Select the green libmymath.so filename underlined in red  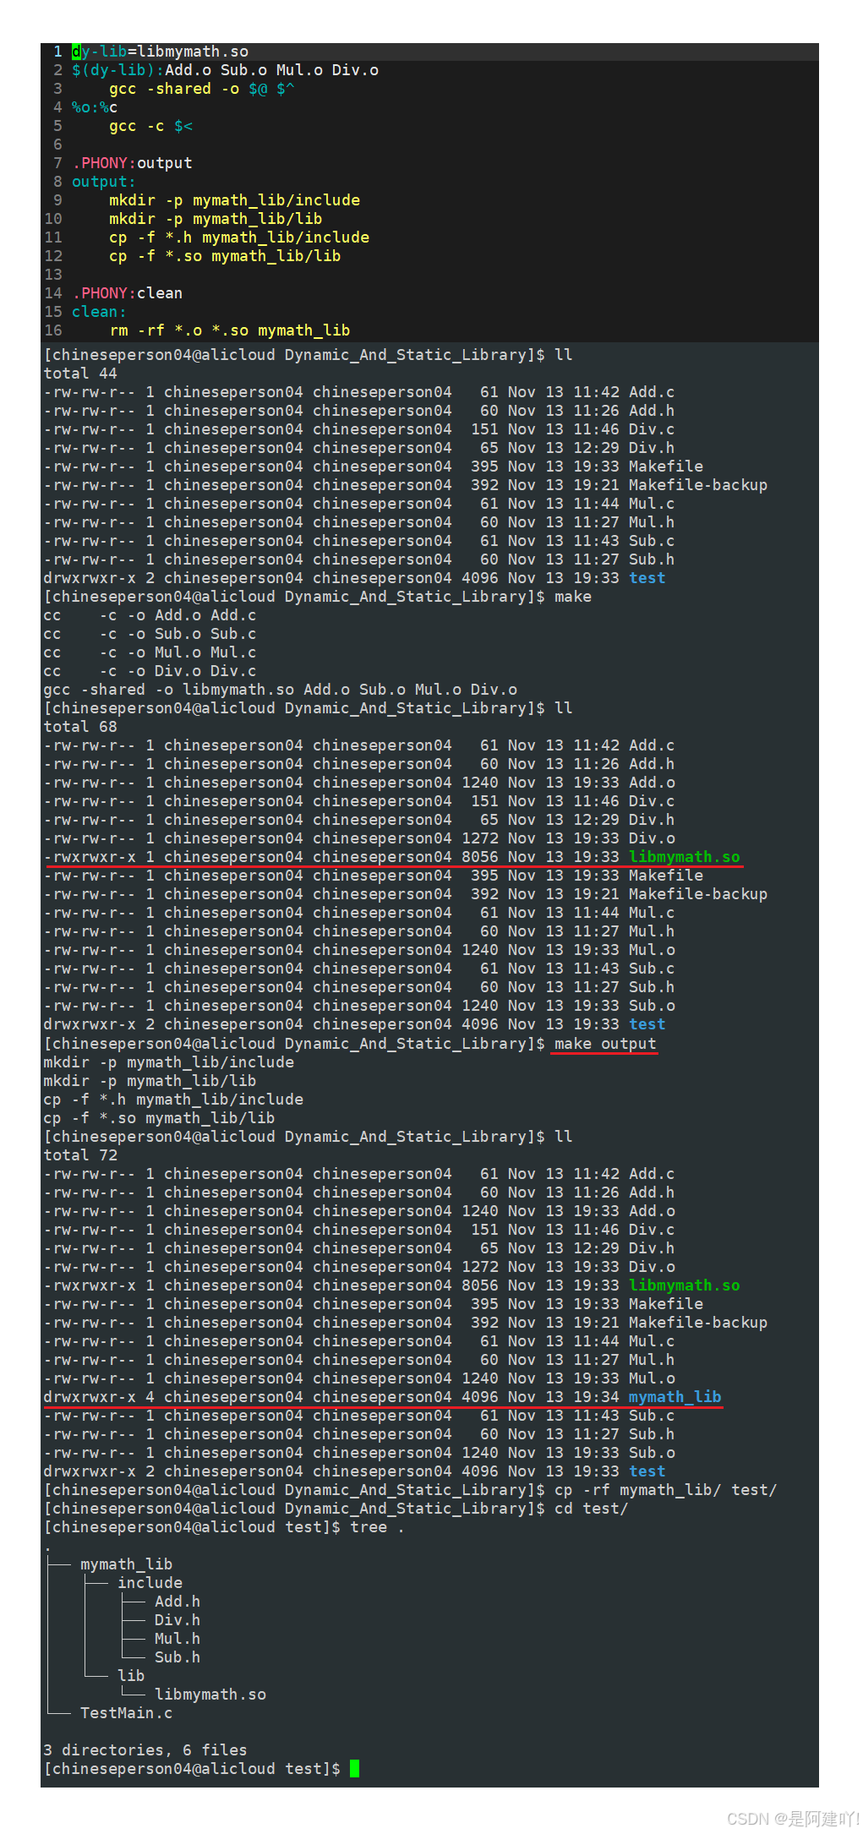click(685, 857)
